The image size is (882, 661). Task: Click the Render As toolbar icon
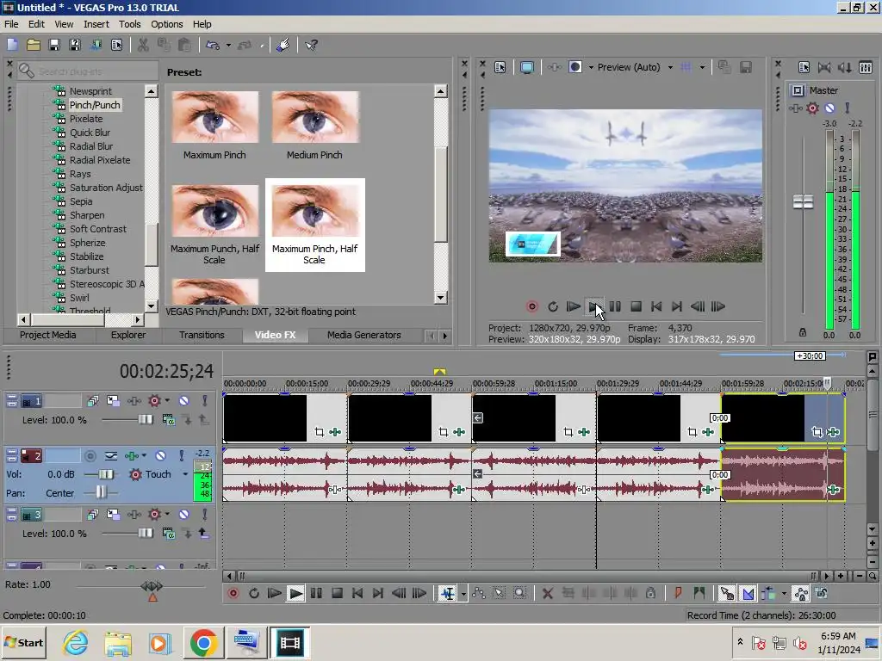[x=96, y=45]
